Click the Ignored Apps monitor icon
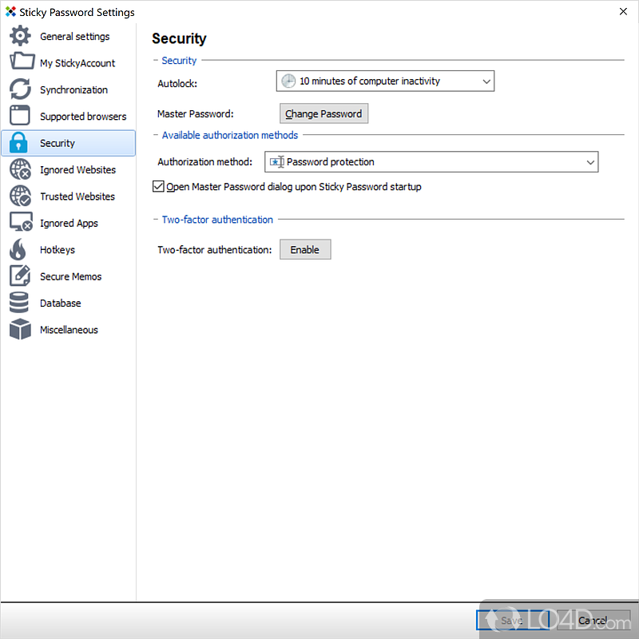 click(x=21, y=222)
